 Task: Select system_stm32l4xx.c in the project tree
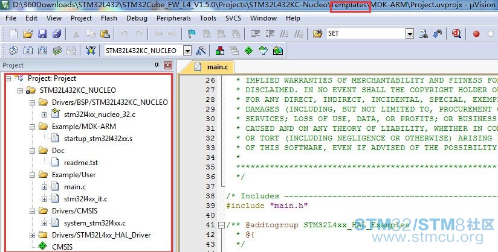(x=95, y=223)
